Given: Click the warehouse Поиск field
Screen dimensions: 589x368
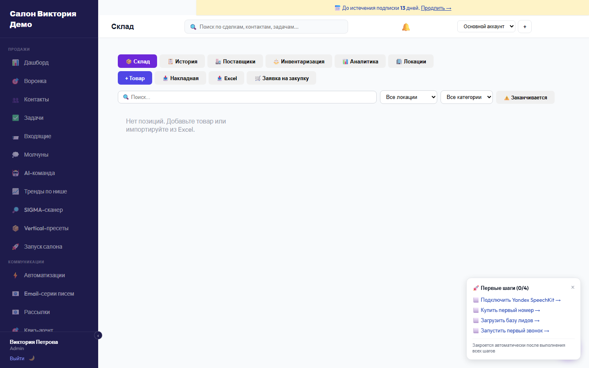Looking at the screenshot, I should pos(247,97).
